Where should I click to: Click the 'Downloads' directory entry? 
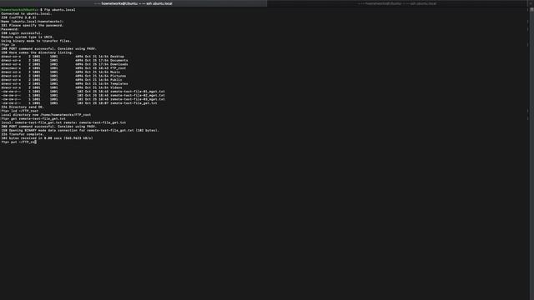click(118, 64)
